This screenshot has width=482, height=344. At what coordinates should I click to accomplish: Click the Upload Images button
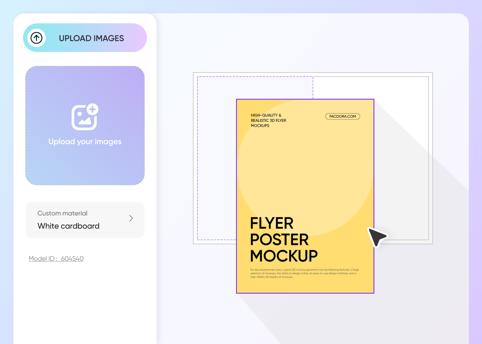[x=85, y=38]
